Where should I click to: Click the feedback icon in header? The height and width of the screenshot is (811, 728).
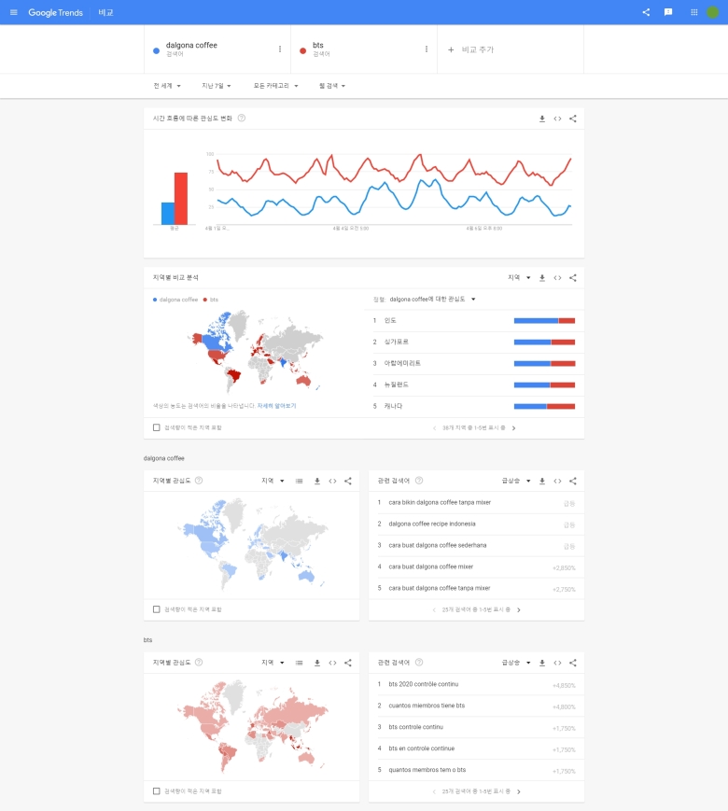pyautogui.click(x=668, y=12)
